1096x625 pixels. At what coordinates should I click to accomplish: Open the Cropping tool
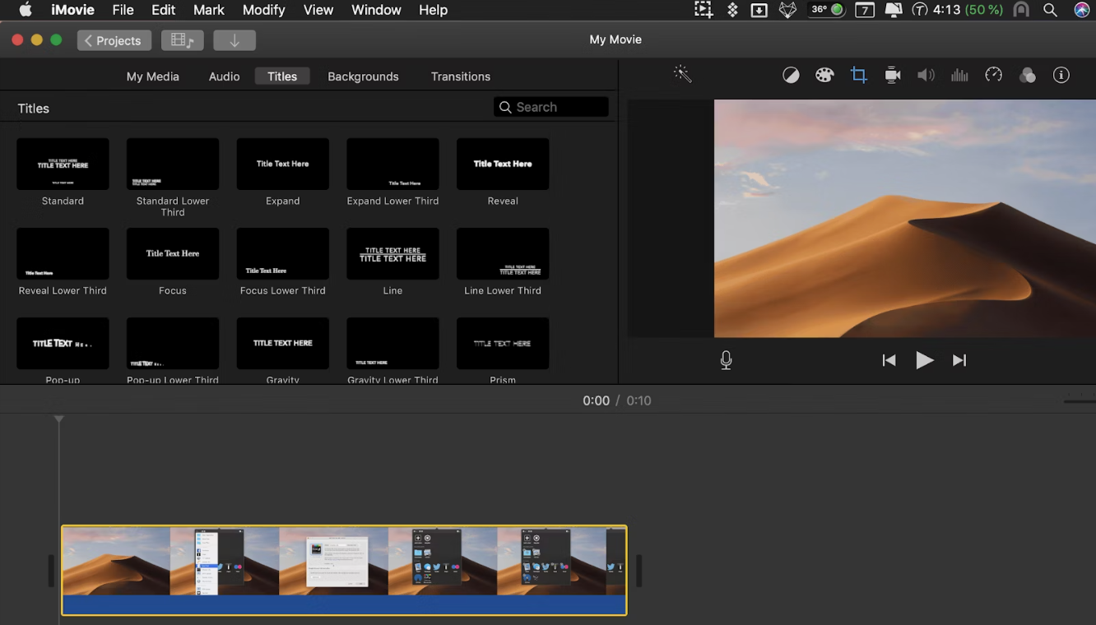point(859,75)
